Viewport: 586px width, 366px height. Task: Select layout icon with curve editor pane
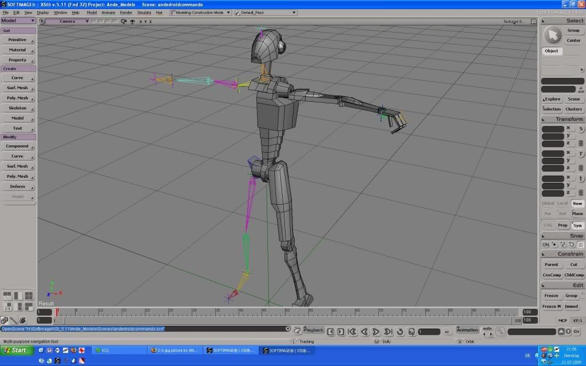point(7,296)
